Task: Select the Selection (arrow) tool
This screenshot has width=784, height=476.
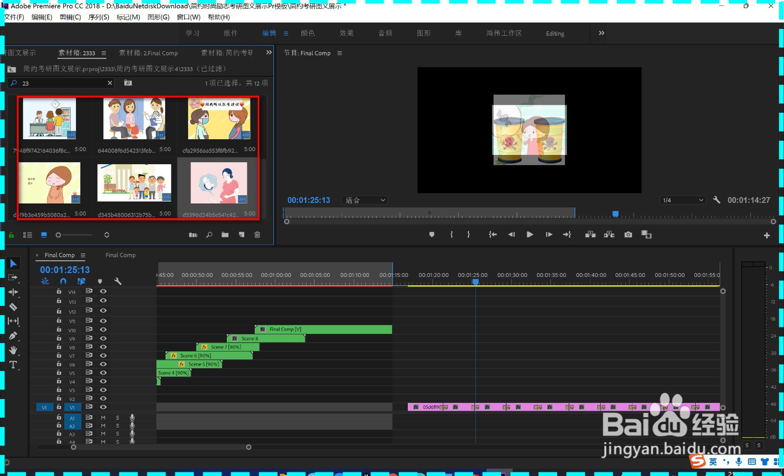Action: click(x=13, y=263)
